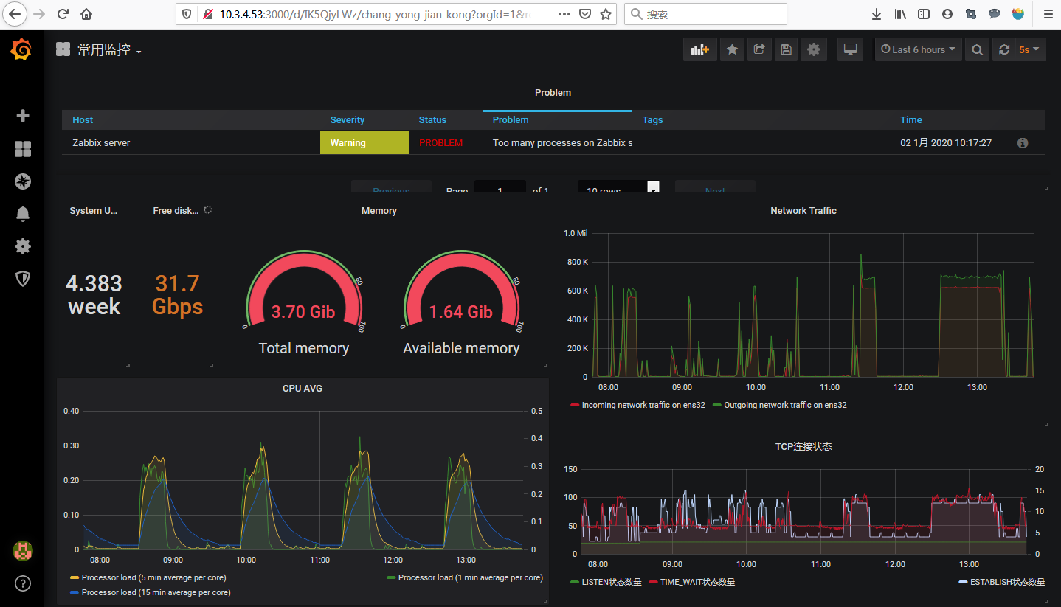Image resolution: width=1061 pixels, height=607 pixels.
Task: Open the Create plus menu in sidebar
Action: point(23,116)
